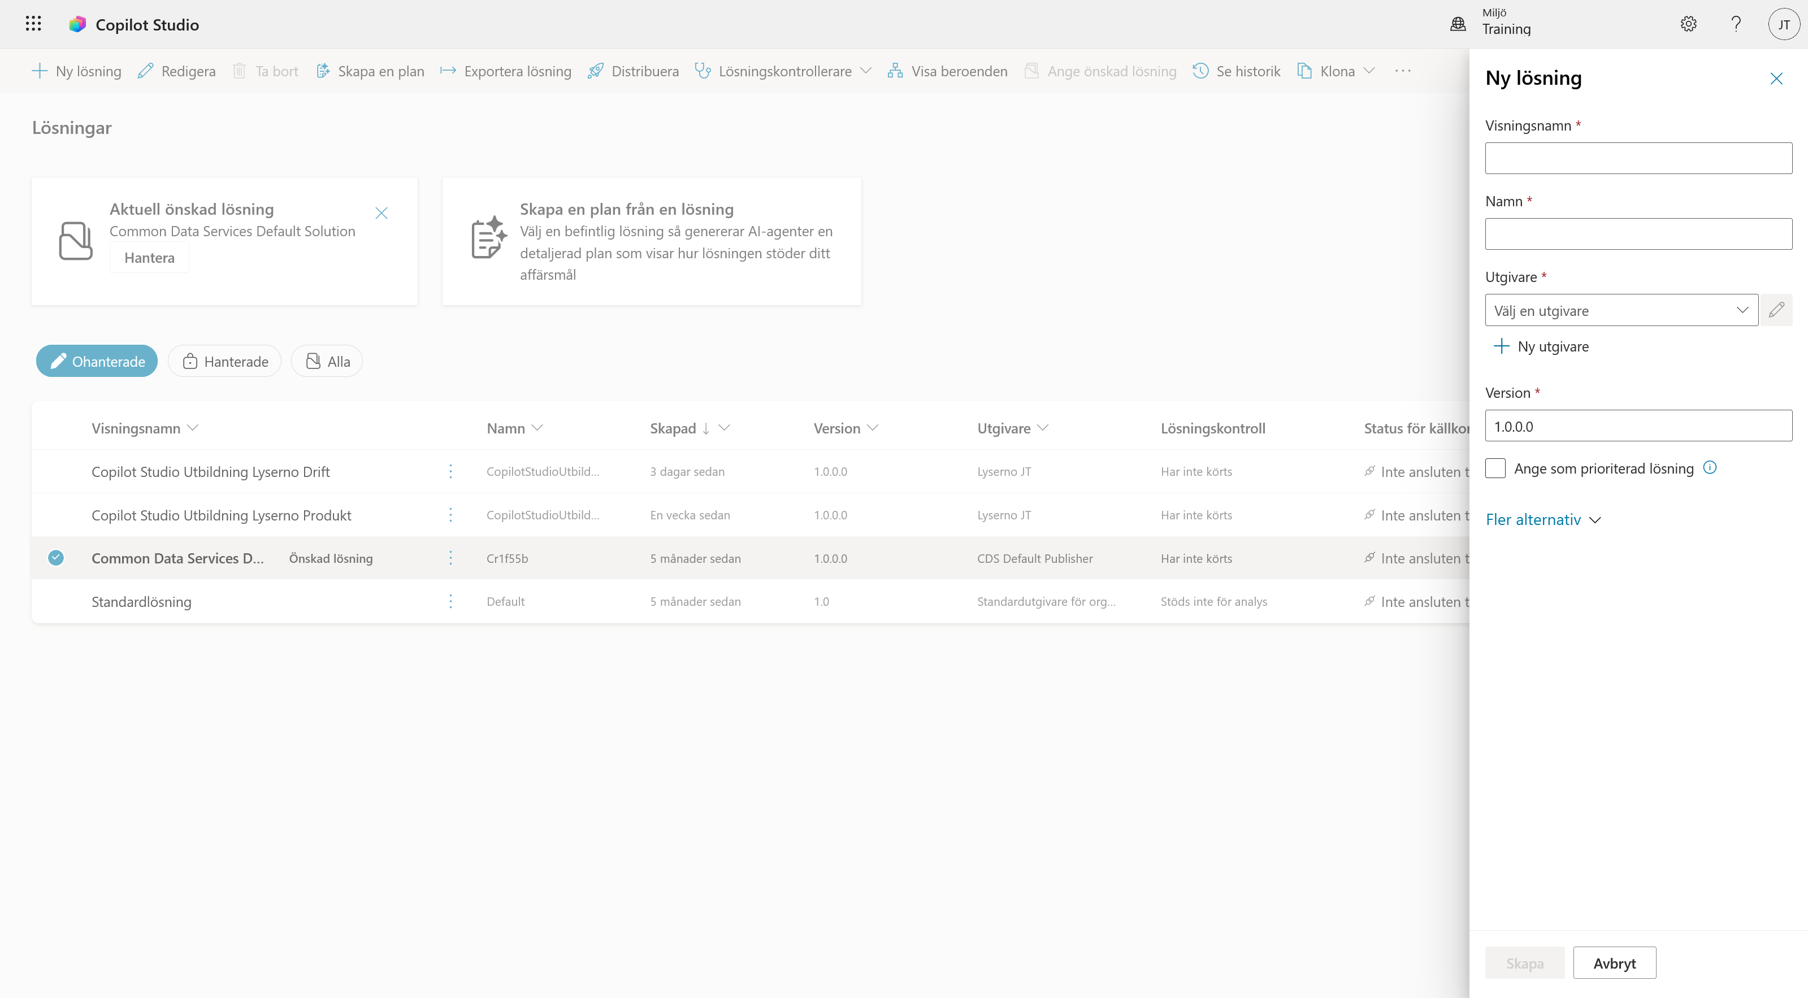Click the Namn input field in the panel
This screenshot has height=998, width=1808.
(1638, 234)
